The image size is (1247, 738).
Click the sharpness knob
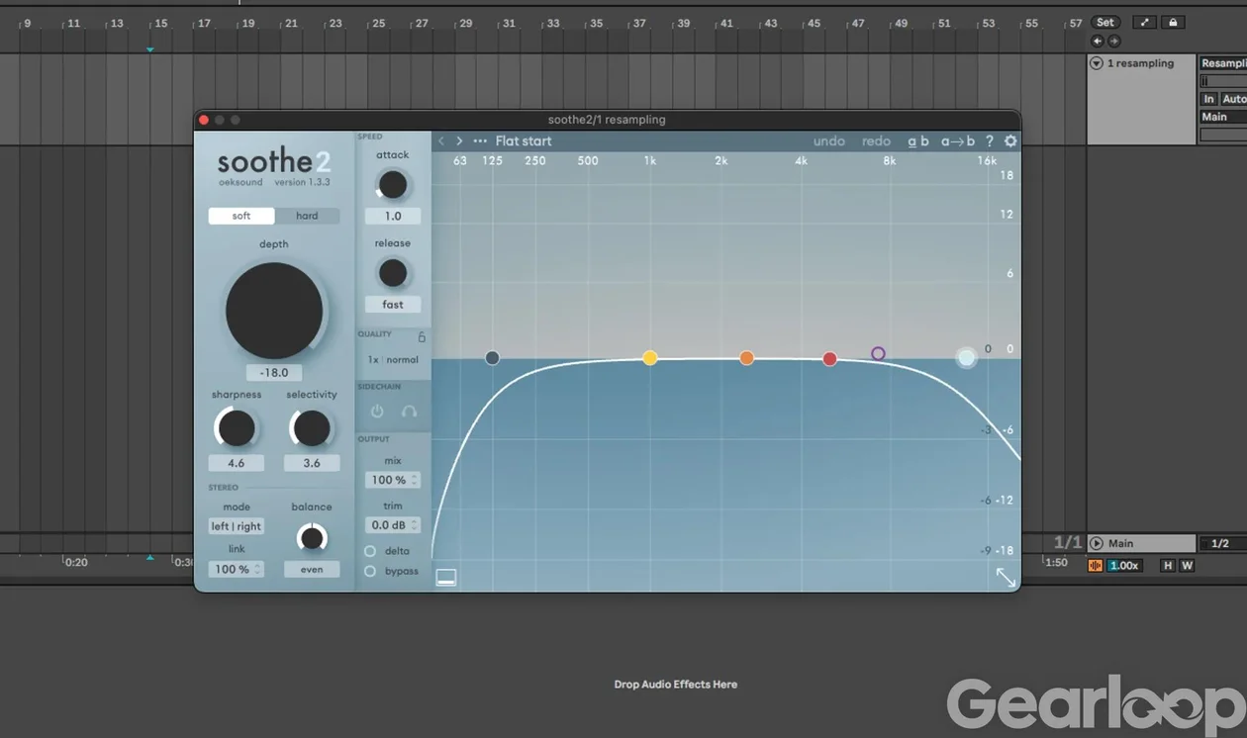click(236, 428)
